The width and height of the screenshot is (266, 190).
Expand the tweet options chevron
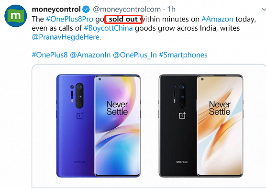click(x=264, y=10)
